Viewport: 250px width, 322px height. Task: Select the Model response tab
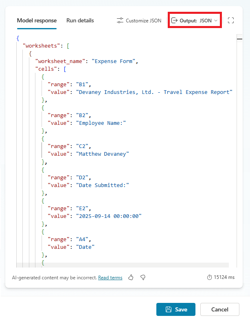point(37,20)
